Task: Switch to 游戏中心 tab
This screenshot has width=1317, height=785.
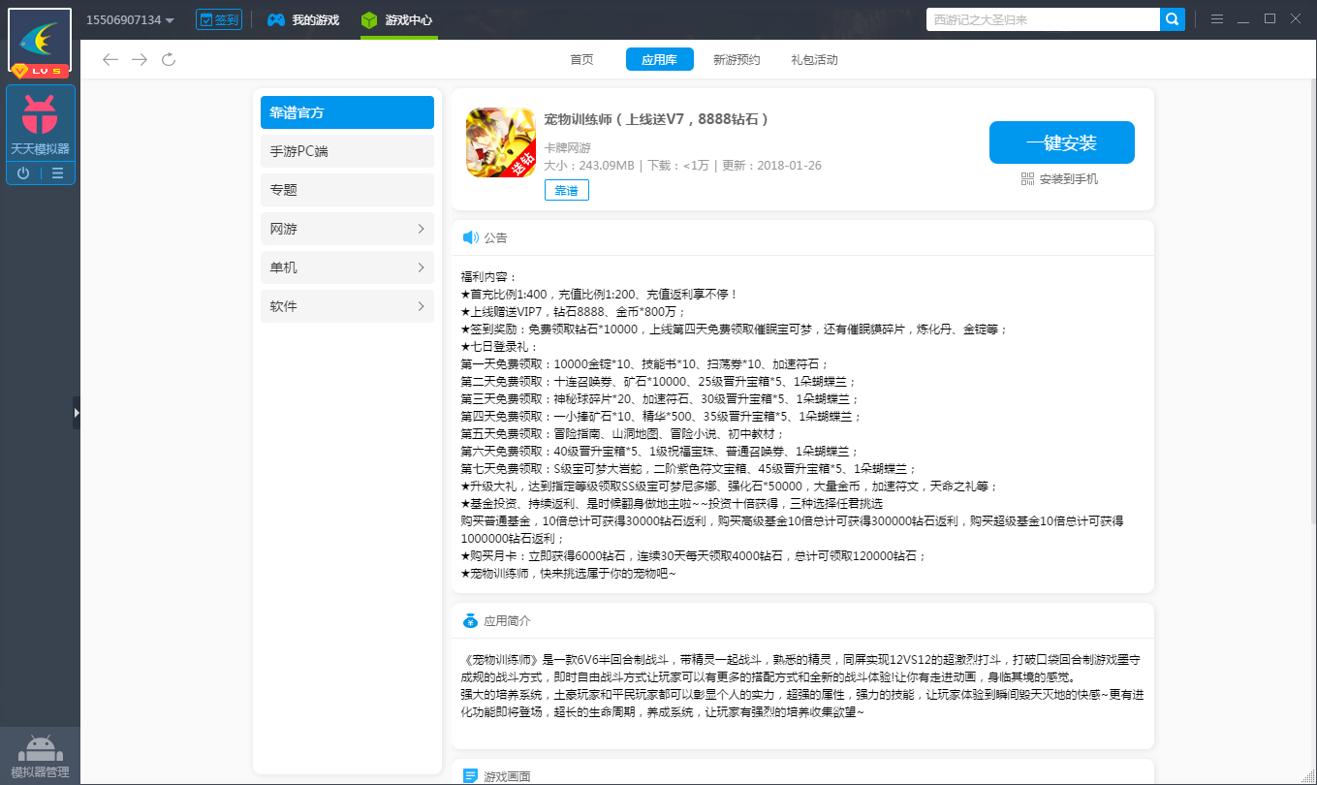Action: (x=398, y=20)
